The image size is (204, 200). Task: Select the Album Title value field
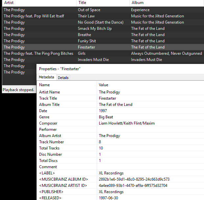pos(150,105)
